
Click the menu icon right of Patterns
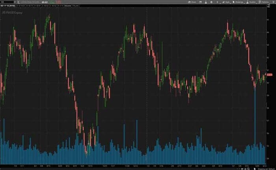273,2
